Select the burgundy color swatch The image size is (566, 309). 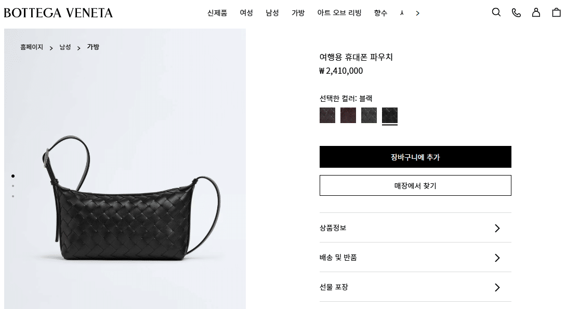click(x=348, y=115)
